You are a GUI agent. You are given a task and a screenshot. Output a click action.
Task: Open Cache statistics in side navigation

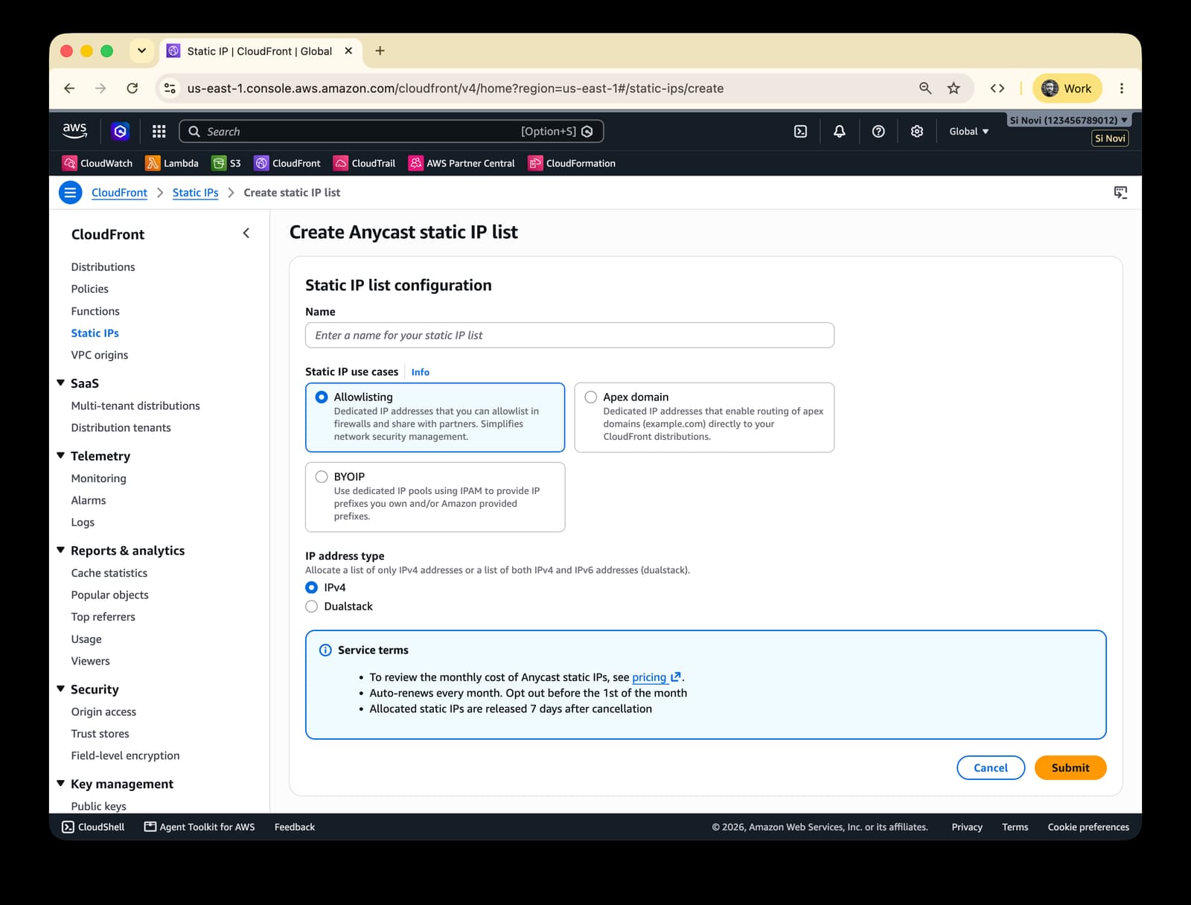(x=109, y=573)
